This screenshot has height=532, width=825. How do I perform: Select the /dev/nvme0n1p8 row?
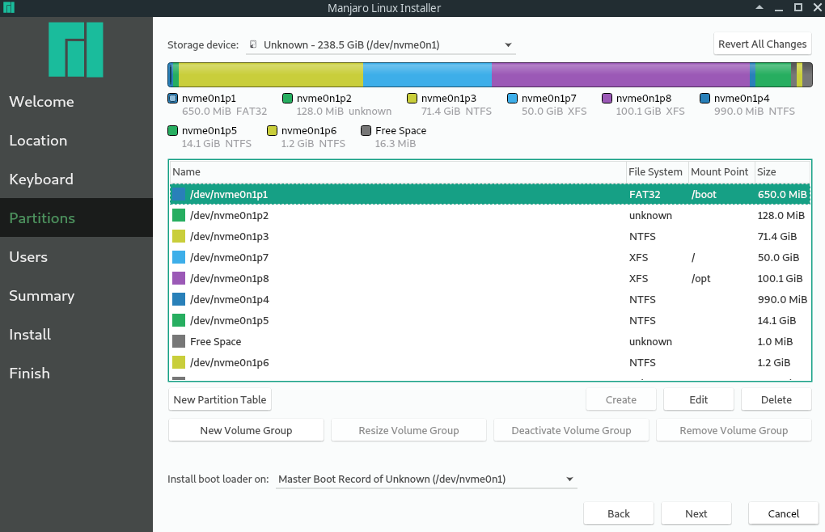[x=490, y=279]
